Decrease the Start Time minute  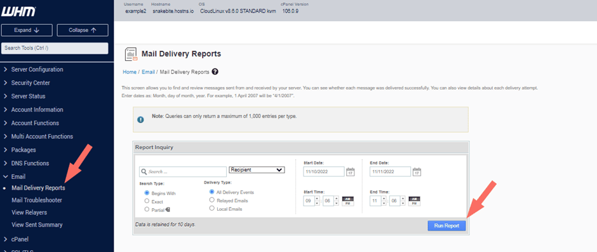click(x=337, y=203)
